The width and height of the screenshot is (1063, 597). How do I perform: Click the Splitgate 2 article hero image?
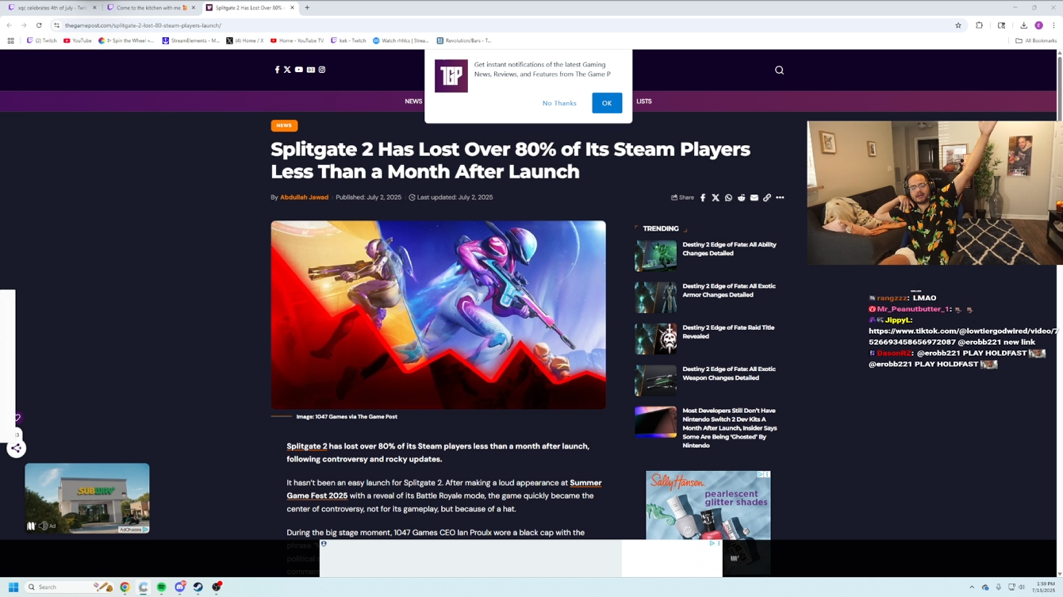tap(438, 315)
